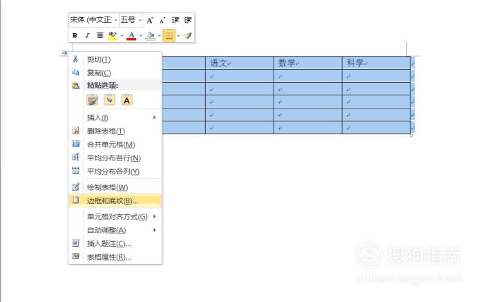Open the 单元格对齐方式(G) submenu

(115, 216)
